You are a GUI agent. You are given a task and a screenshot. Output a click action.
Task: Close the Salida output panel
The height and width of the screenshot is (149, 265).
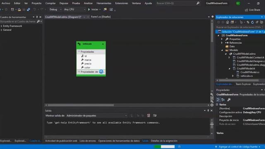pyautogui.click(x=212, y=111)
